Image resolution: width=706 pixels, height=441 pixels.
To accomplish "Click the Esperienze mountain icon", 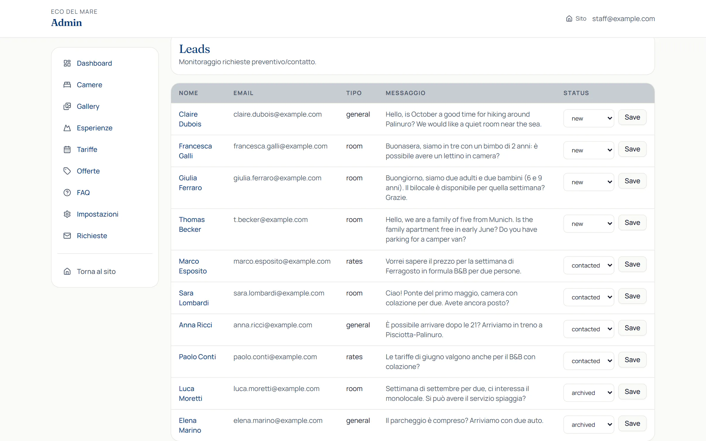I will pyautogui.click(x=67, y=128).
